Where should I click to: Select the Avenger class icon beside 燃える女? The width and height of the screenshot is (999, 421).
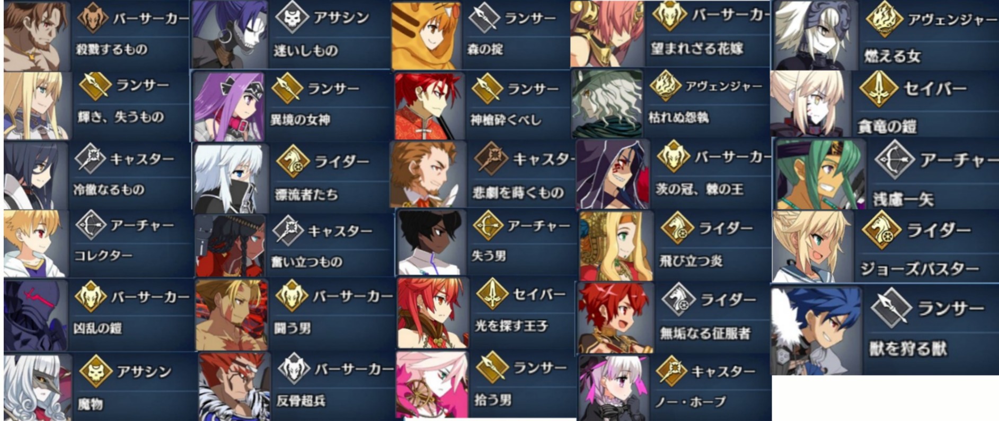click(884, 20)
